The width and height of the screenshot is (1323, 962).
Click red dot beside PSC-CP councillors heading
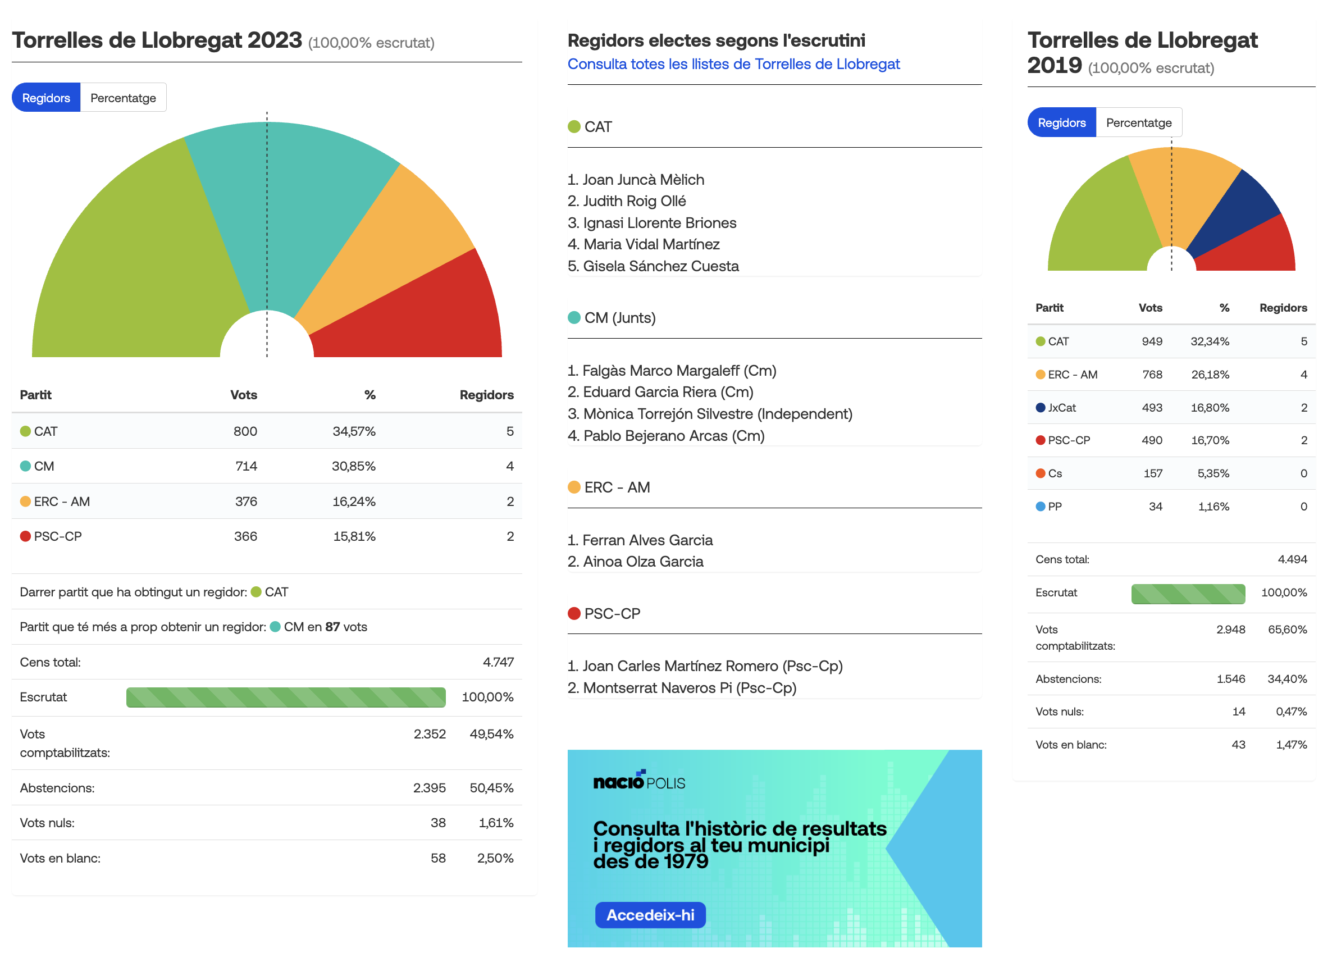coord(574,614)
